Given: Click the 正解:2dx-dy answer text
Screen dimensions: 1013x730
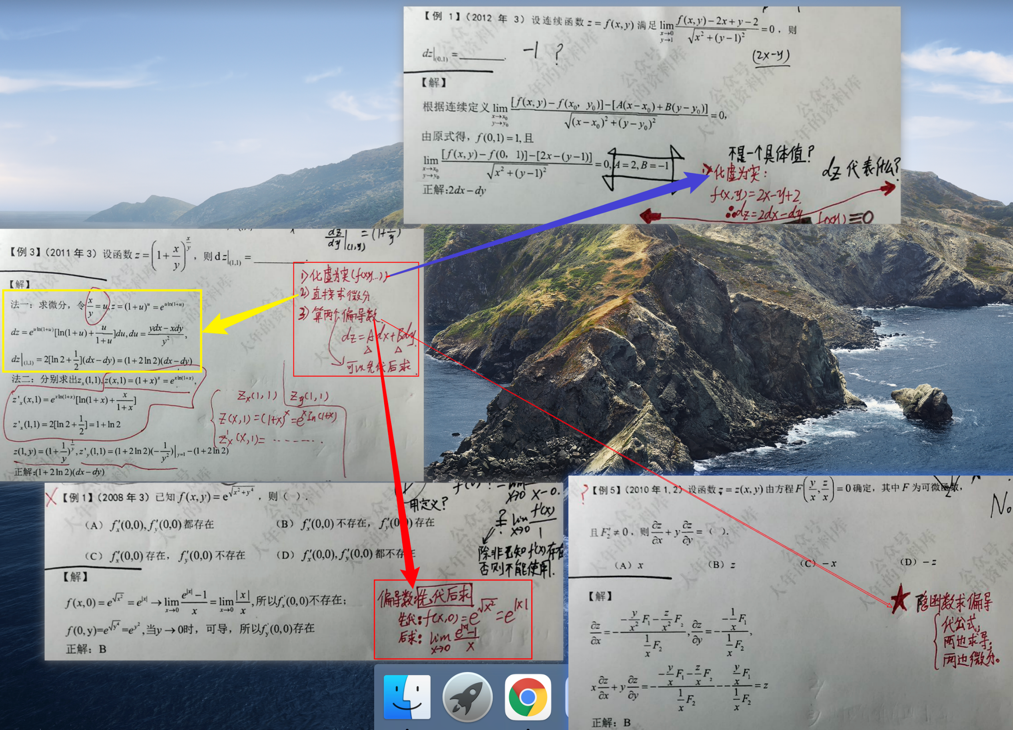Looking at the screenshot, I should pos(454,190).
